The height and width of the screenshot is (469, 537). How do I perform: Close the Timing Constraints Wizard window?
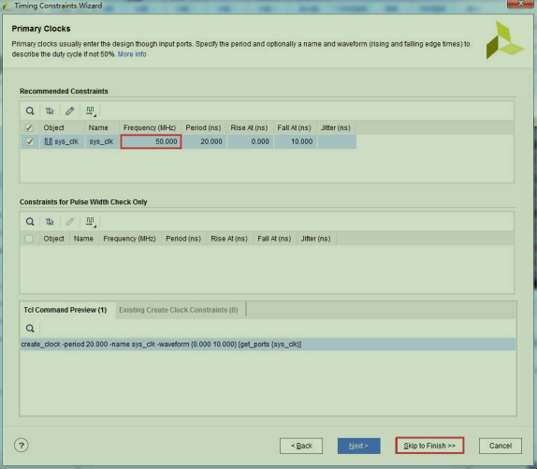(x=520, y=4)
